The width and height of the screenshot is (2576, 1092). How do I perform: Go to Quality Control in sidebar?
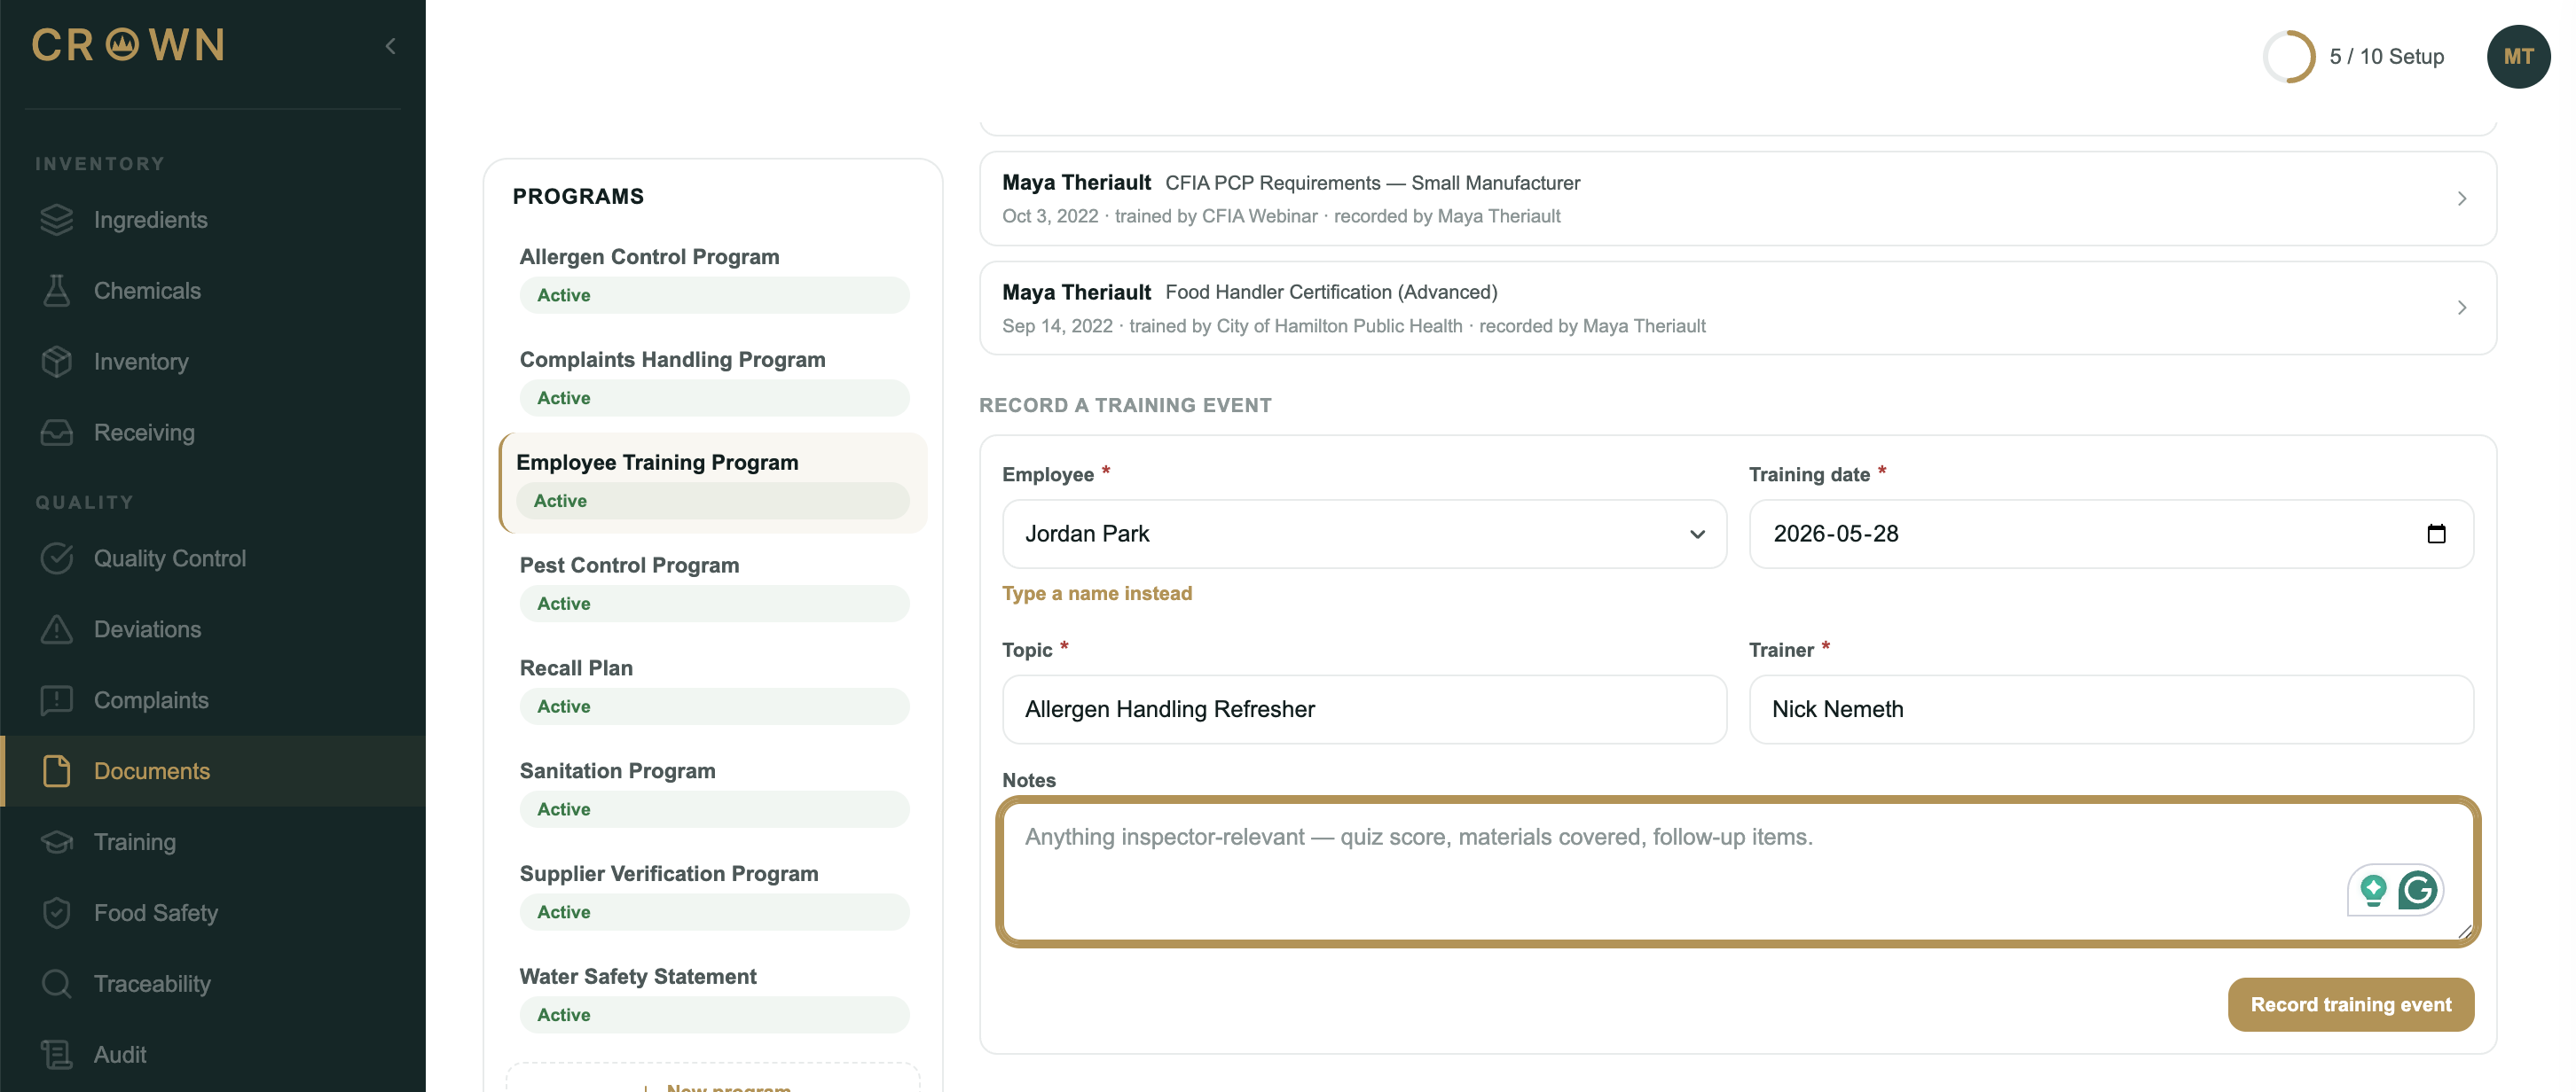(213, 558)
